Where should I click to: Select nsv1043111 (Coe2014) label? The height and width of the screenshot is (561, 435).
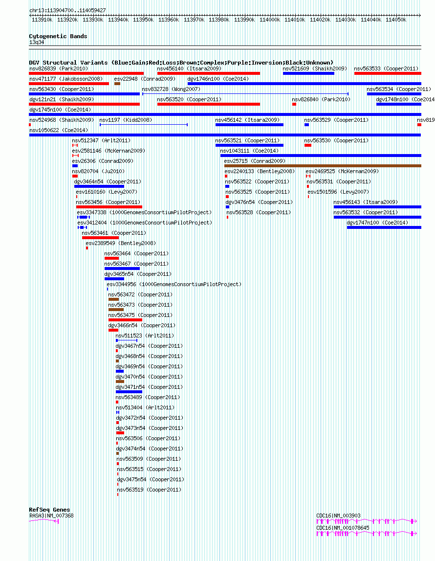(249, 151)
